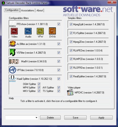Click the Delete button
The height and width of the screenshot is (127, 118).
tap(50, 118)
